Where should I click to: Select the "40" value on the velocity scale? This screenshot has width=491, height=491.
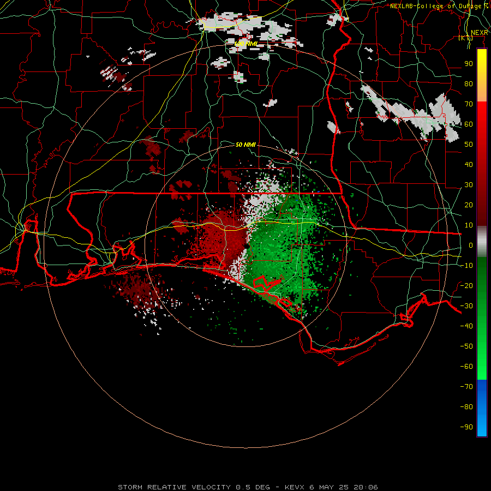(469, 164)
